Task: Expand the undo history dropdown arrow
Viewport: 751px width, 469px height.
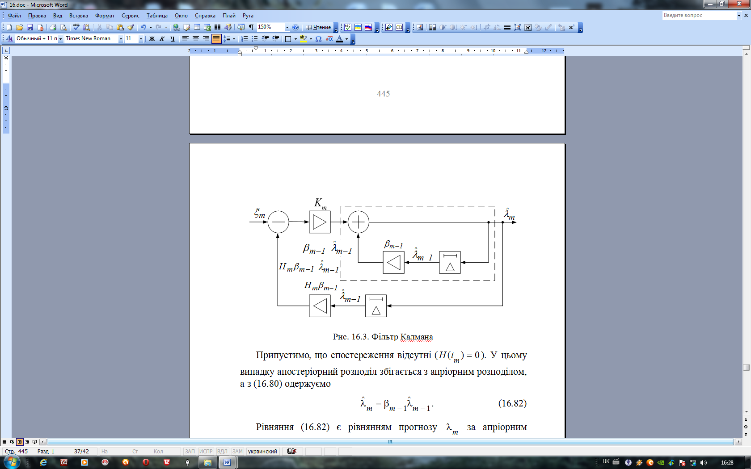Action: (151, 27)
